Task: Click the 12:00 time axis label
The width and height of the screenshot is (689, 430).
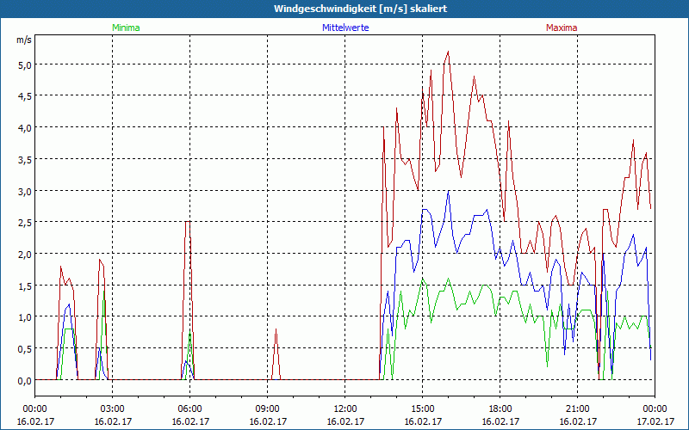Action: pyautogui.click(x=345, y=409)
